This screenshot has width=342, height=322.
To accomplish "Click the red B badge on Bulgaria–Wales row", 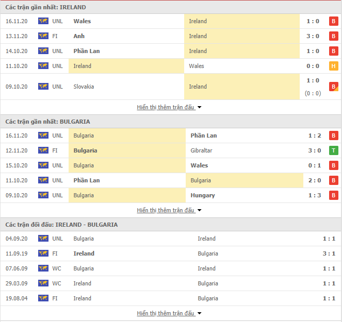I will pyautogui.click(x=334, y=165).
